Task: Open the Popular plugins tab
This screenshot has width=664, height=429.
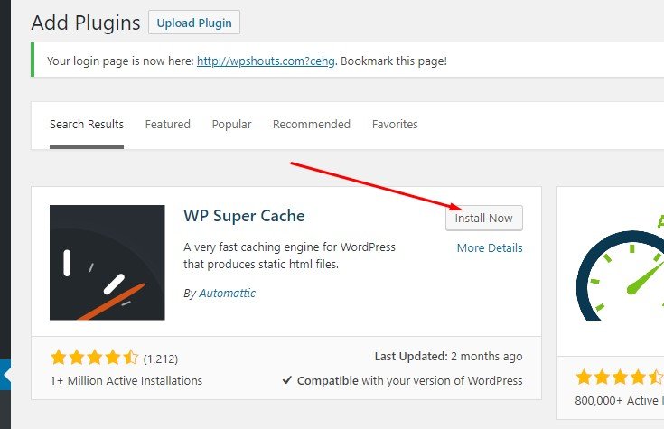Action: (x=231, y=125)
